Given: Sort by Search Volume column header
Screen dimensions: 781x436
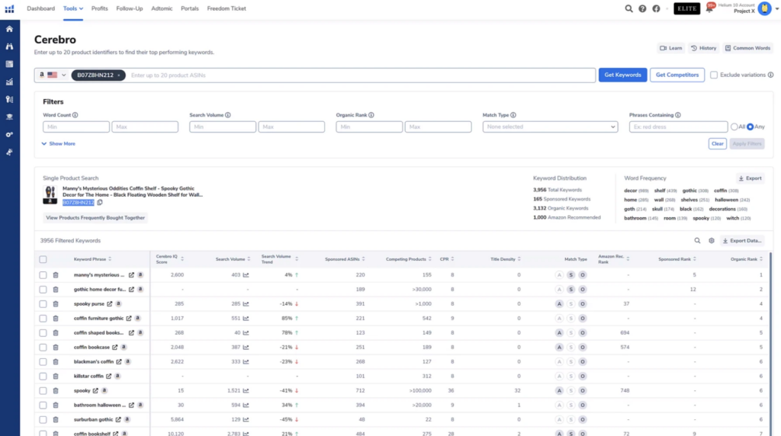Looking at the screenshot, I should [233, 259].
